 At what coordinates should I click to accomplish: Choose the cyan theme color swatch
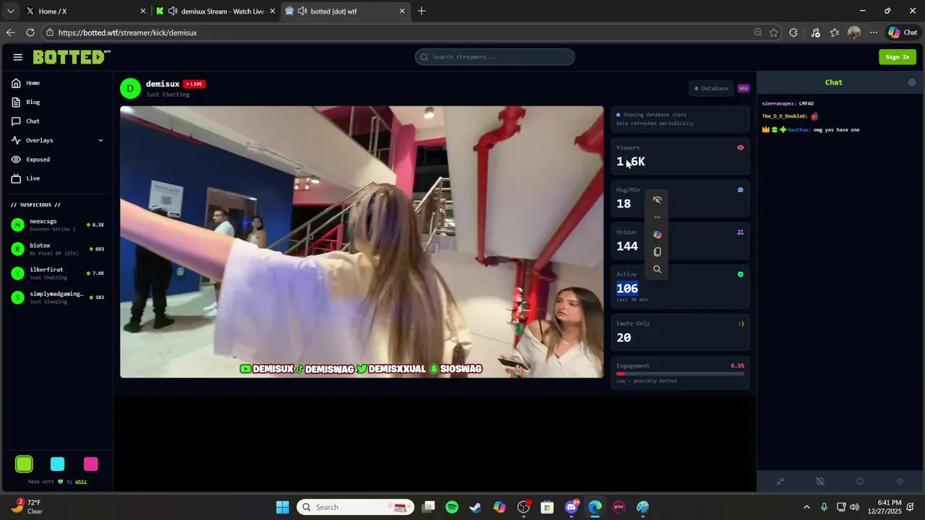point(57,464)
